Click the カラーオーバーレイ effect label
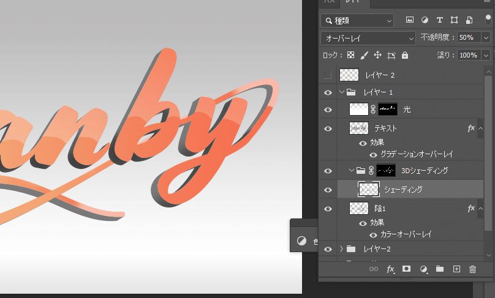This screenshot has height=298, width=495. click(406, 234)
